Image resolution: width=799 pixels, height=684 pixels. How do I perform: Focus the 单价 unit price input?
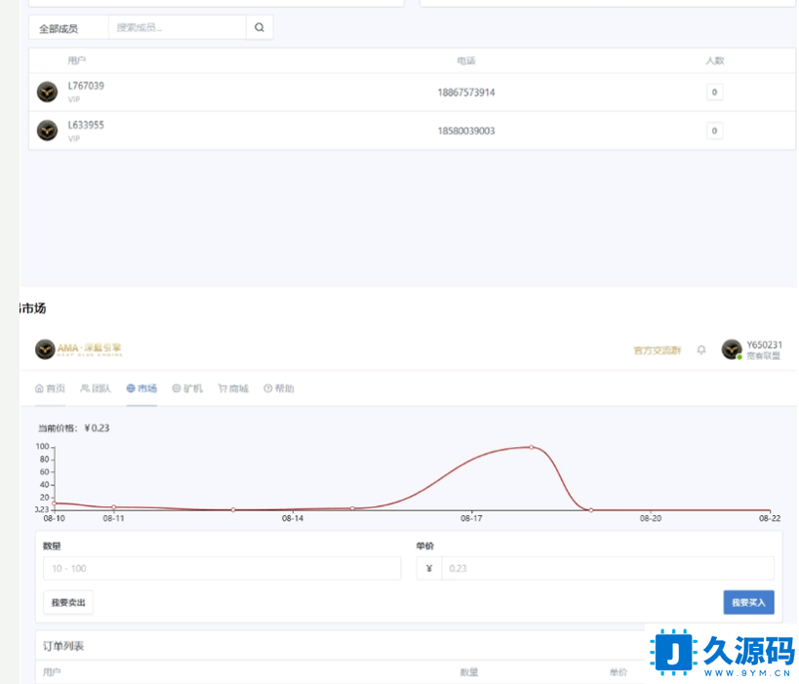coord(607,569)
